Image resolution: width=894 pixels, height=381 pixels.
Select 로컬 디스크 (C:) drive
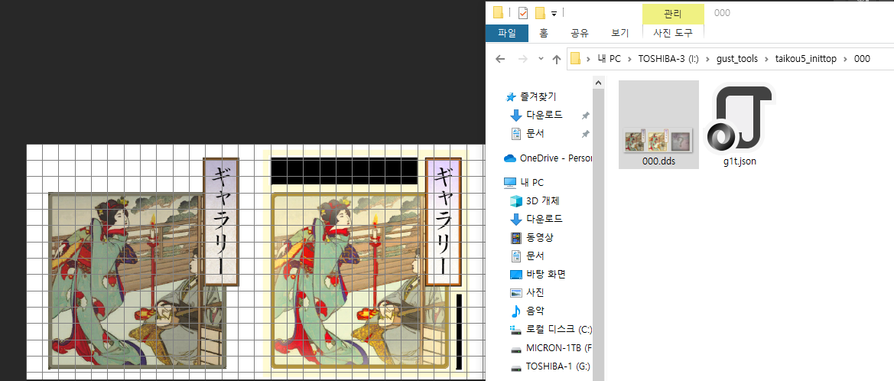(558, 329)
